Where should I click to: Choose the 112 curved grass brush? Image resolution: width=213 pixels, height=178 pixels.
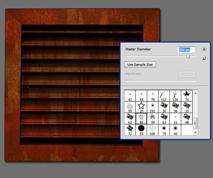(x=164, y=96)
